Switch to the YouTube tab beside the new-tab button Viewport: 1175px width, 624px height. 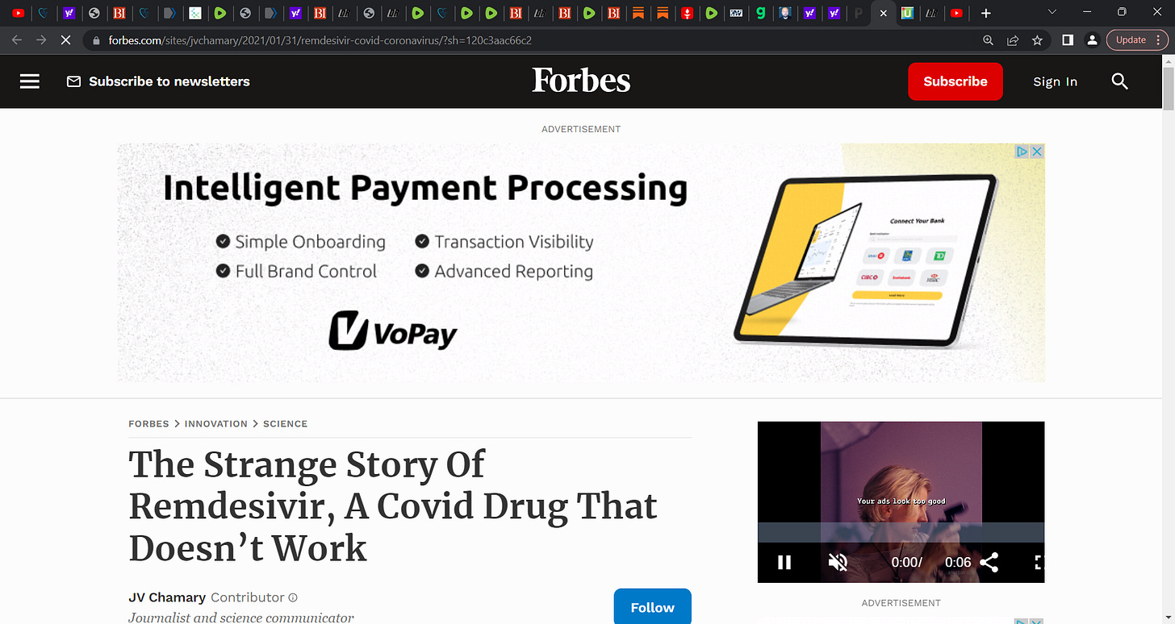(956, 13)
